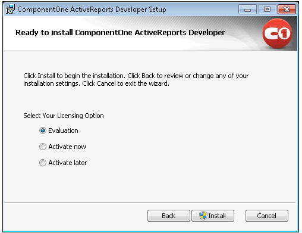Click the Evaluation option label text
Viewport: 302px width, 233px height.
coord(63,131)
